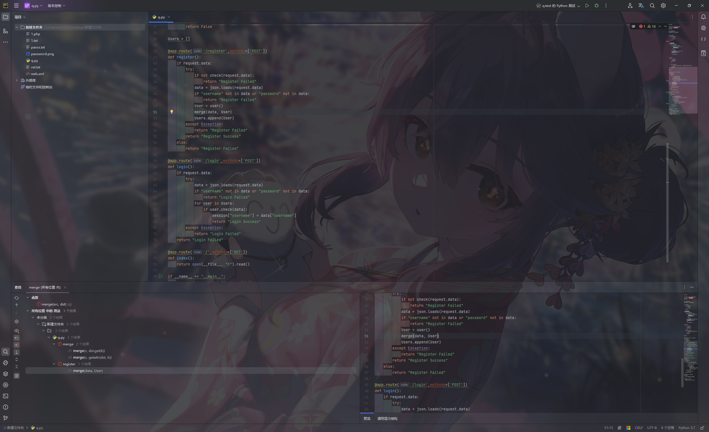Switch to the 预览 tab
This screenshot has width=709, height=432.
[367, 418]
